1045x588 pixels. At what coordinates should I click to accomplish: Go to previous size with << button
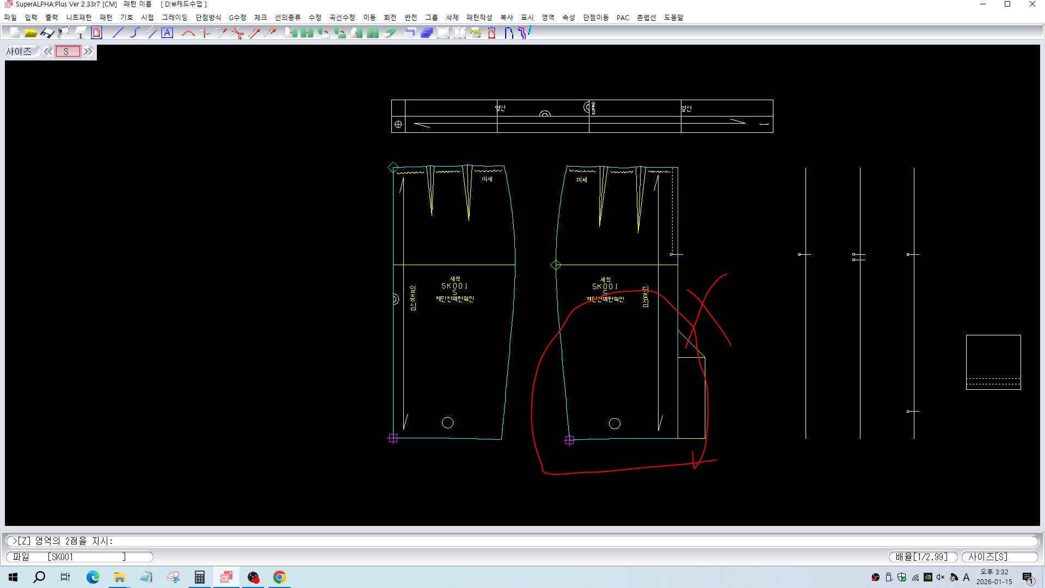coord(48,52)
